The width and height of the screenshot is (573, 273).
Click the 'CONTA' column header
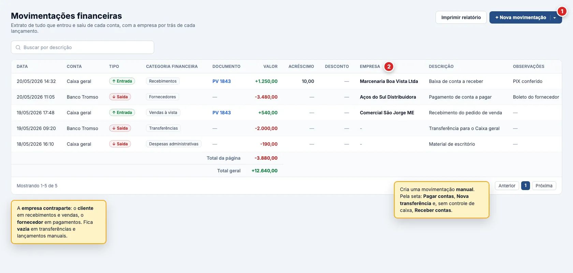74,67
